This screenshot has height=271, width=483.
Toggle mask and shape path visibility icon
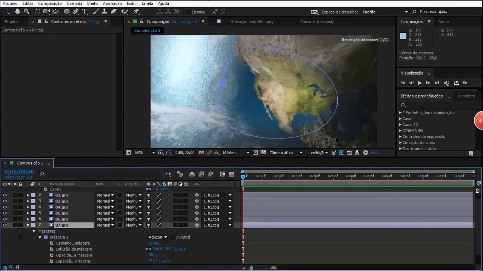click(x=169, y=153)
